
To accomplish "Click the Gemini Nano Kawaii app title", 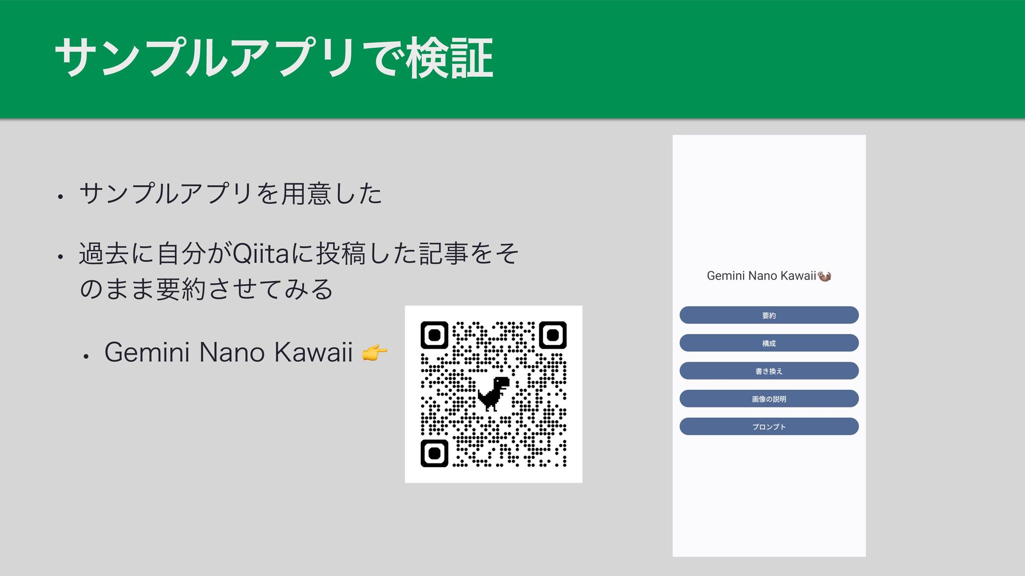I will coord(761,276).
